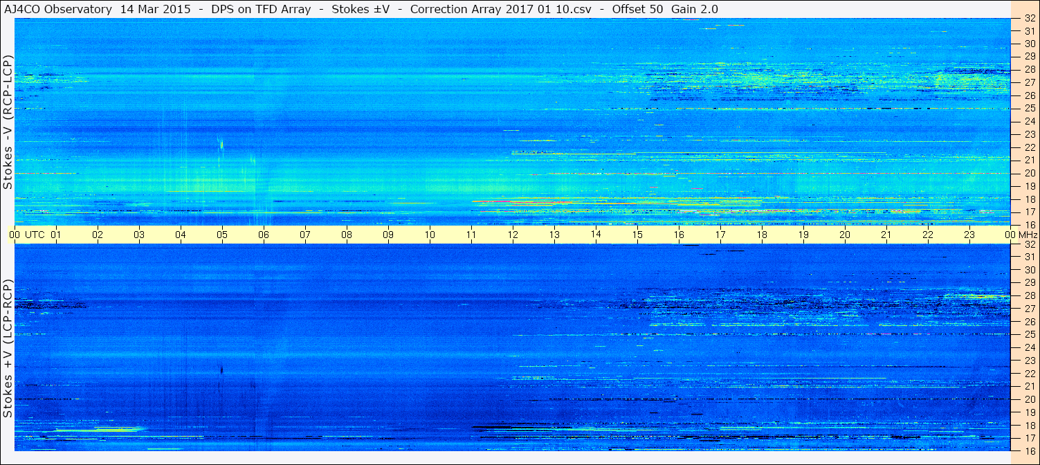This screenshot has height=465, width=1040.
Task: Click the 01 hour mark on the UTC axis
Action: pos(56,235)
